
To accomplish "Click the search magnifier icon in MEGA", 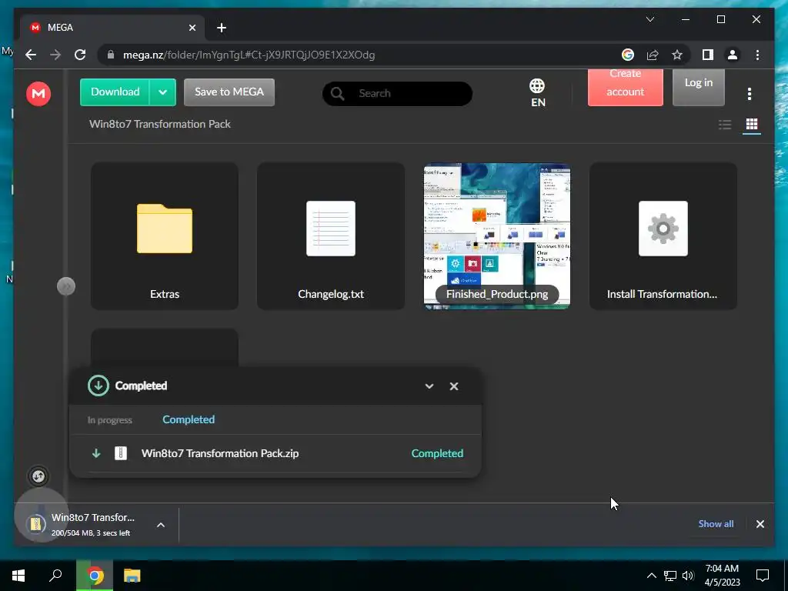I will (337, 93).
